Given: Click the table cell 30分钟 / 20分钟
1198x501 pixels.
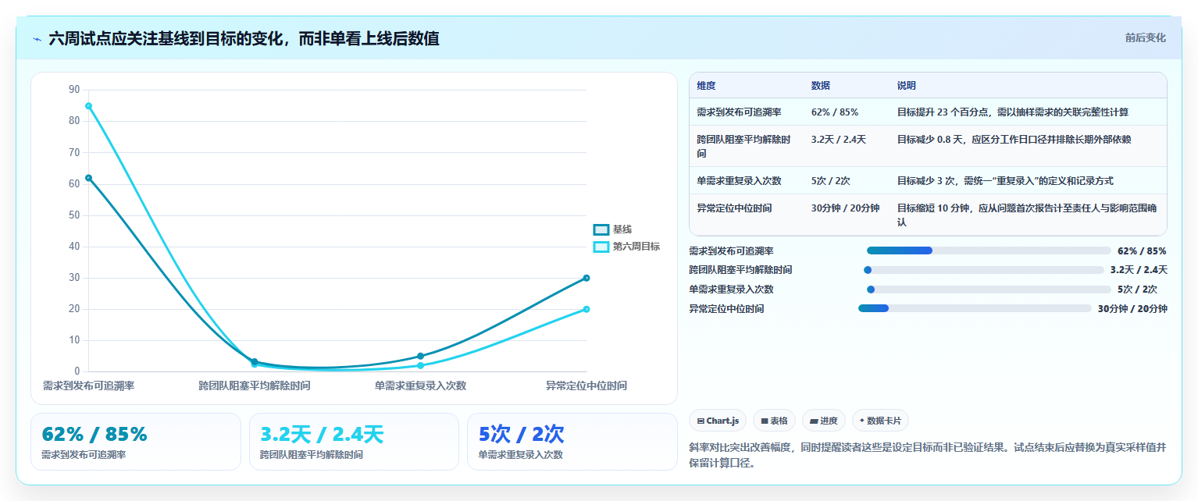Looking at the screenshot, I should [x=845, y=208].
